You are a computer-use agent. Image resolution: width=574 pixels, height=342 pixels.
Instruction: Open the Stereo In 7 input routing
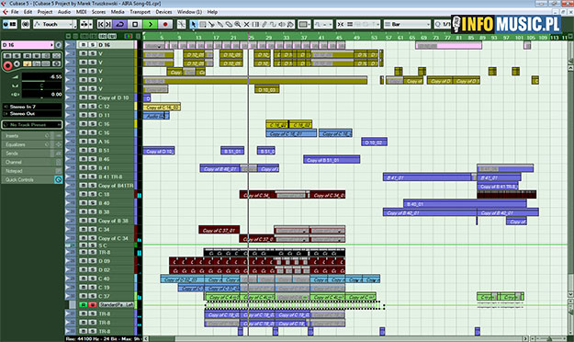(32, 107)
